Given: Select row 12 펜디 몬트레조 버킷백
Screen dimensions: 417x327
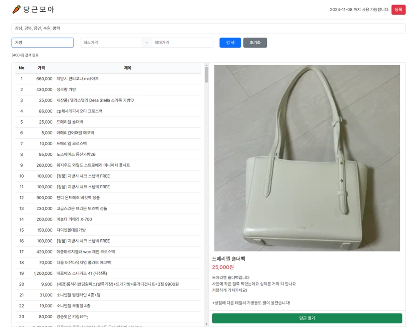Looking at the screenshot, I should [x=108, y=198].
